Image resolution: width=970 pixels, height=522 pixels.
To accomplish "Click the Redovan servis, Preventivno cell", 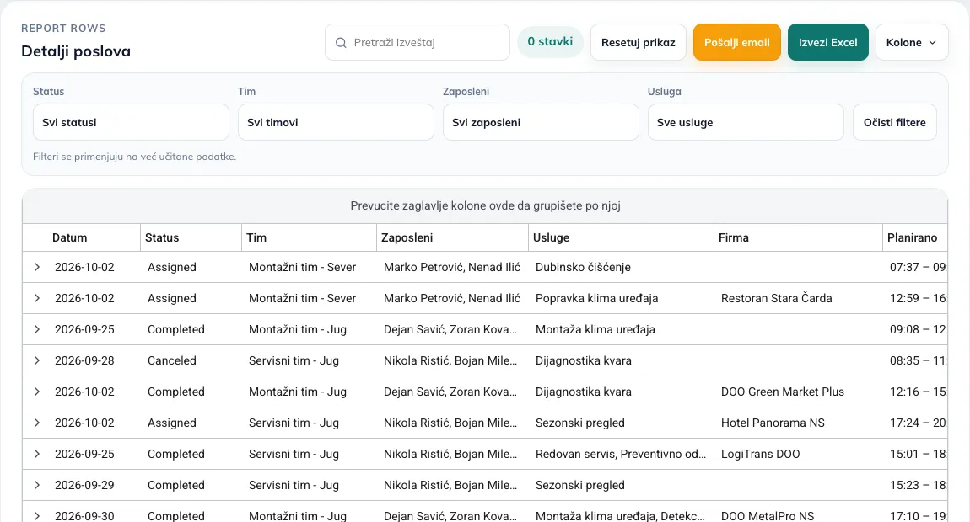I will point(621,454).
